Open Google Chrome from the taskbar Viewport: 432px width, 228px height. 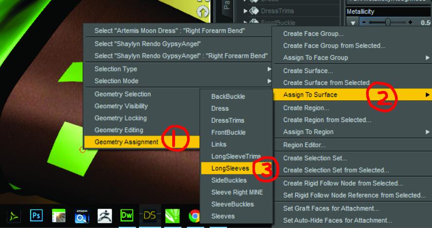click(194, 216)
